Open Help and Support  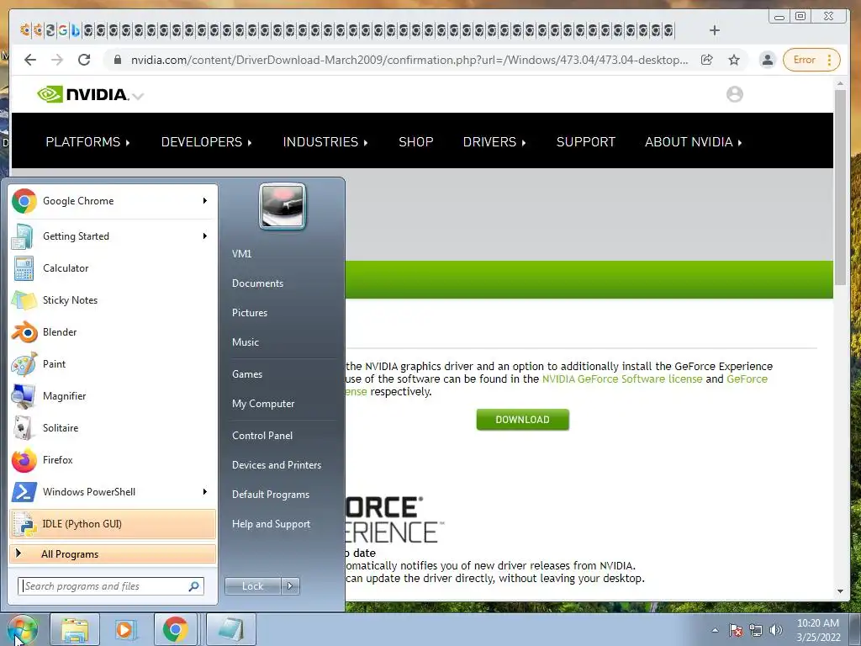[x=272, y=524]
